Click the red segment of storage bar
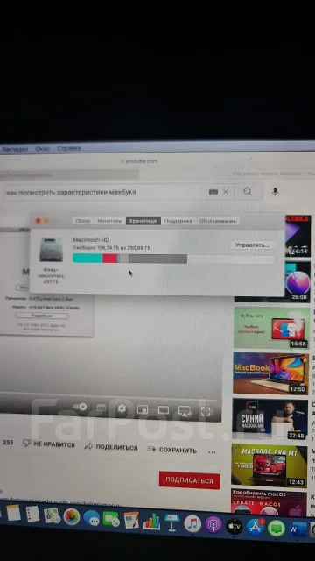Image resolution: width=315 pixels, height=561 pixels. [109, 259]
